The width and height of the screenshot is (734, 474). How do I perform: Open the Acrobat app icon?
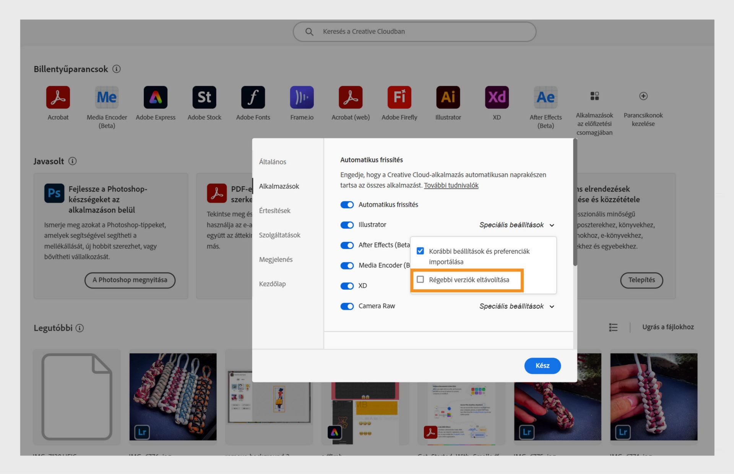click(x=58, y=97)
